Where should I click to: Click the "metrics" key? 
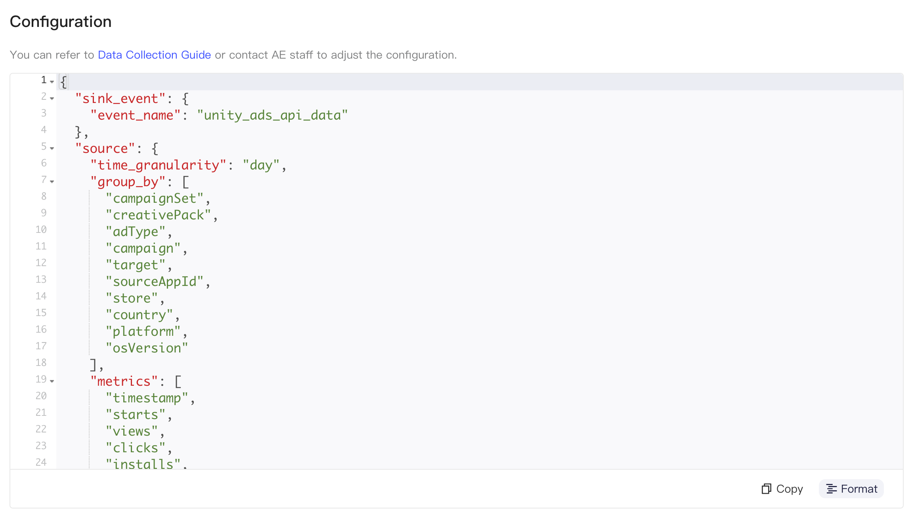[124, 381]
